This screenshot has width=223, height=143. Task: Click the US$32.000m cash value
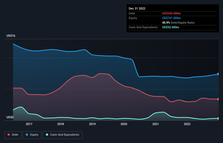171,27
